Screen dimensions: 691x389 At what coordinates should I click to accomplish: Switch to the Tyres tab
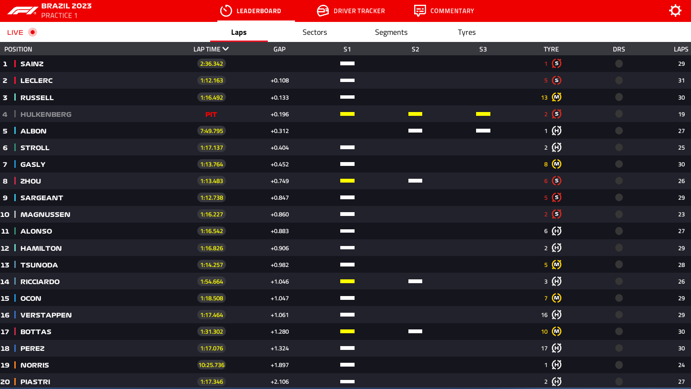click(x=467, y=32)
